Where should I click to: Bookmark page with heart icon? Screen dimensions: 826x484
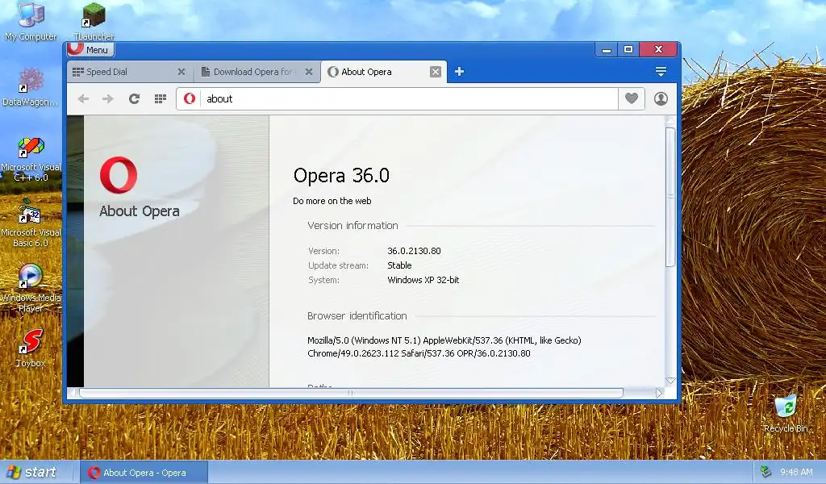[631, 98]
